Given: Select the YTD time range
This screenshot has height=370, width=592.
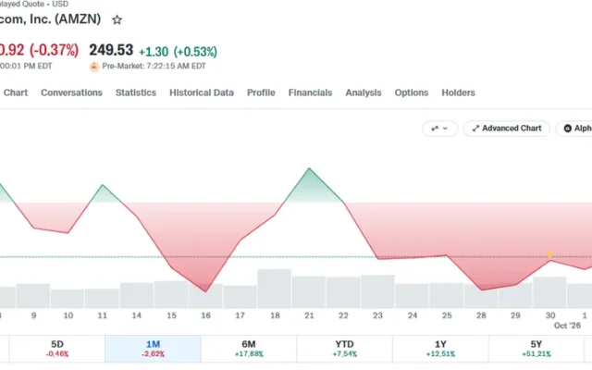Looking at the screenshot, I should point(344,349).
